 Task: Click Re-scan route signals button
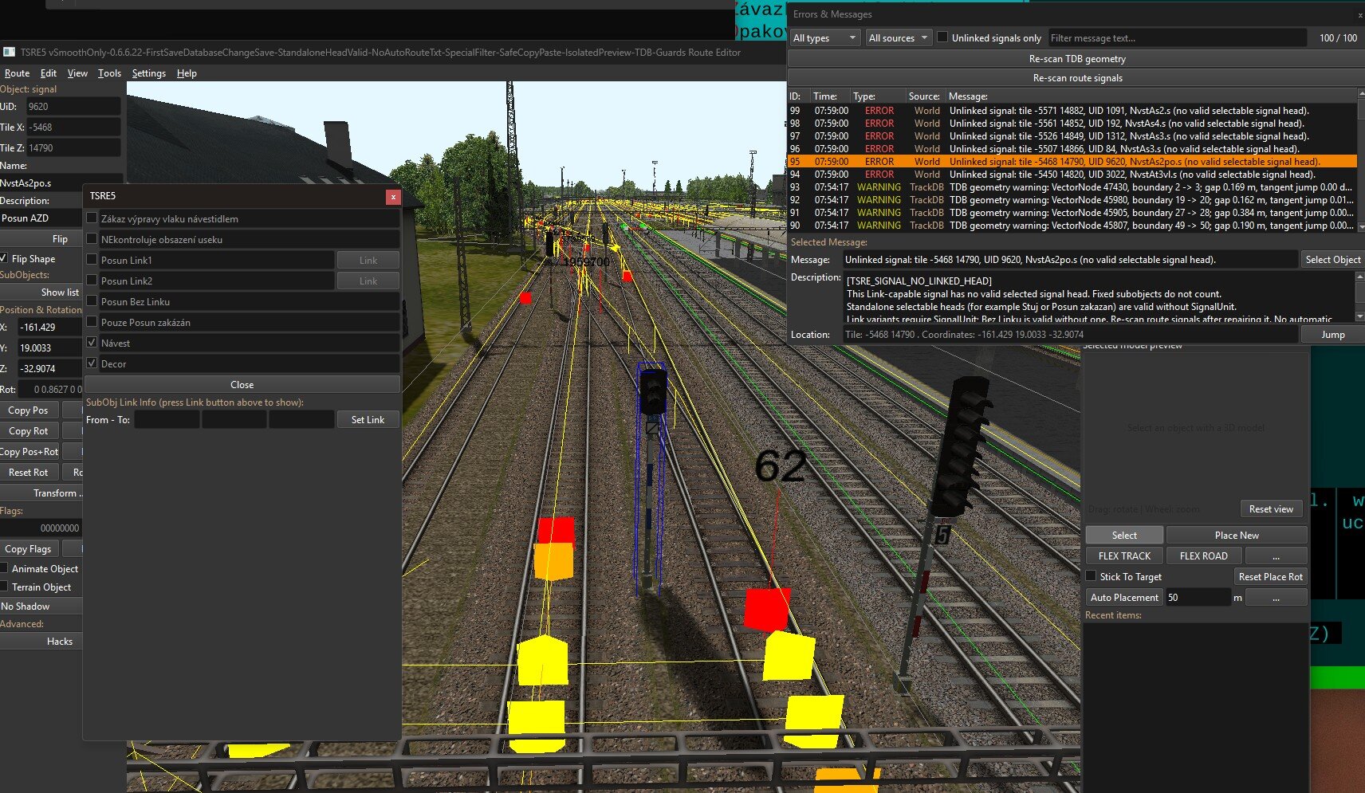pyautogui.click(x=1076, y=77)
